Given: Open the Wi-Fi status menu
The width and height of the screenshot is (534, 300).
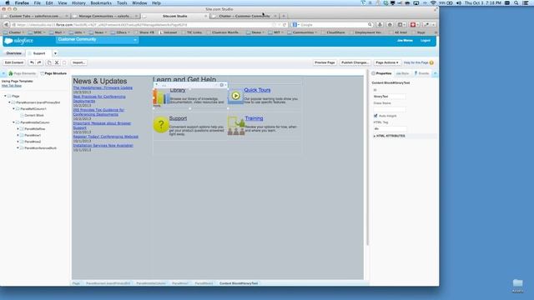Looking at the screenshot, I should [x=433, y=2].
